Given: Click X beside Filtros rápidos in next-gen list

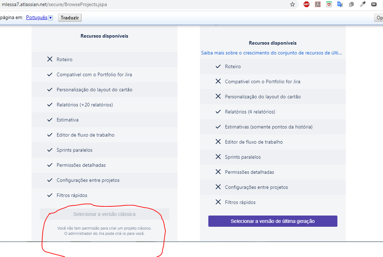Looking at the screenshot, I should pyautogui.click(x=218, y=202).
